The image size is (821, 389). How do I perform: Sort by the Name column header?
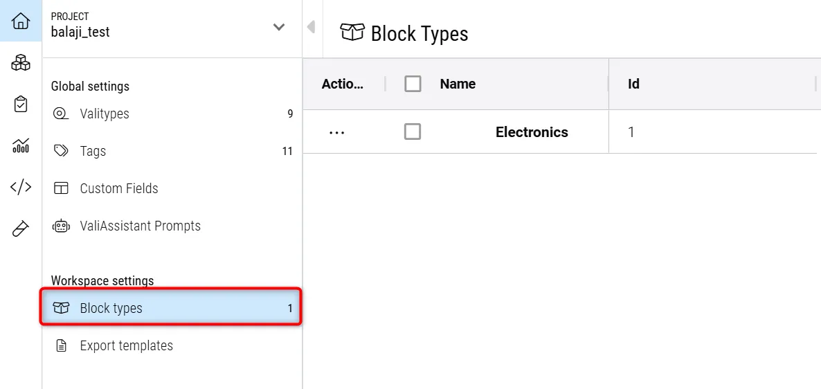pyautogui.click(x=458, y=84)
